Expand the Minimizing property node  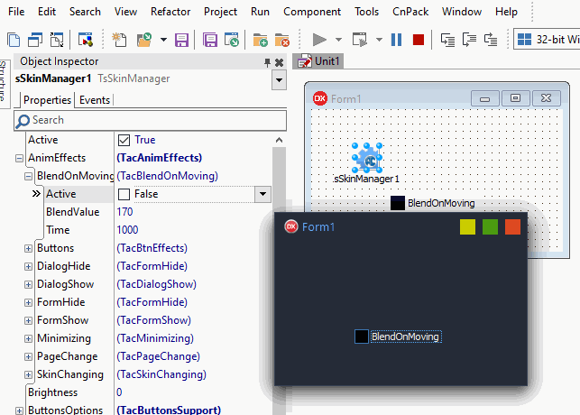[28, 339]
